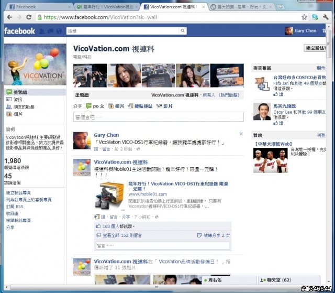Click the www.mobile01.com link
The width and height of the screenshot is (335, 293).
(148, 194)
